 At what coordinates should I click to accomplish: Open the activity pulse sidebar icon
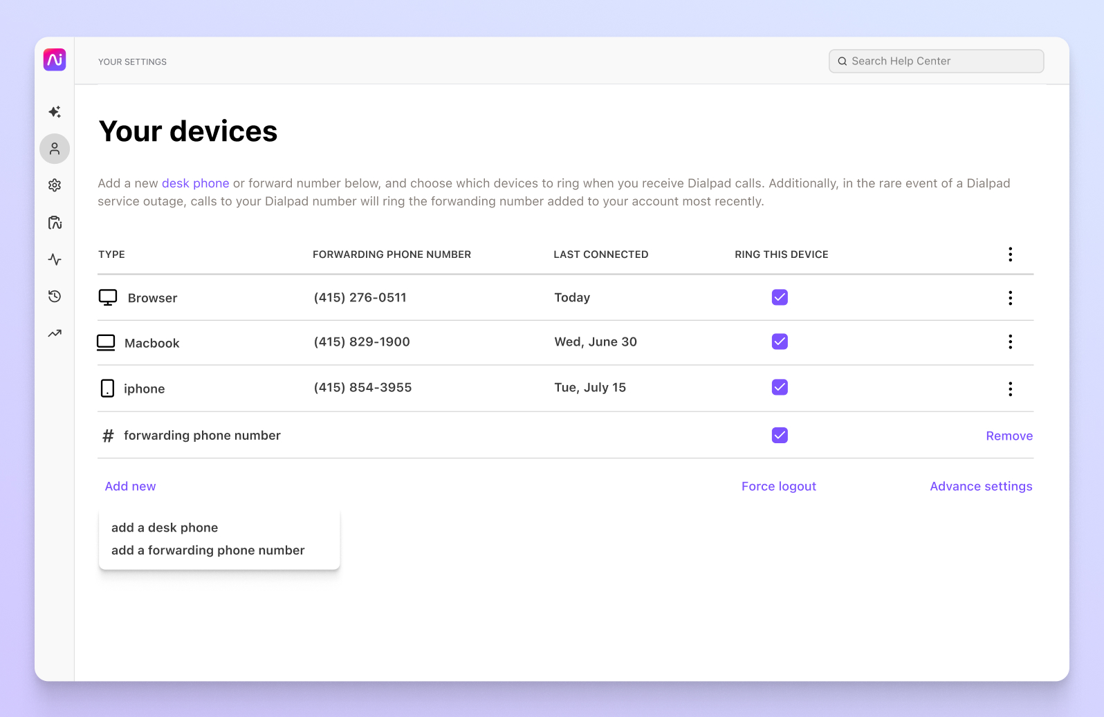55,259
